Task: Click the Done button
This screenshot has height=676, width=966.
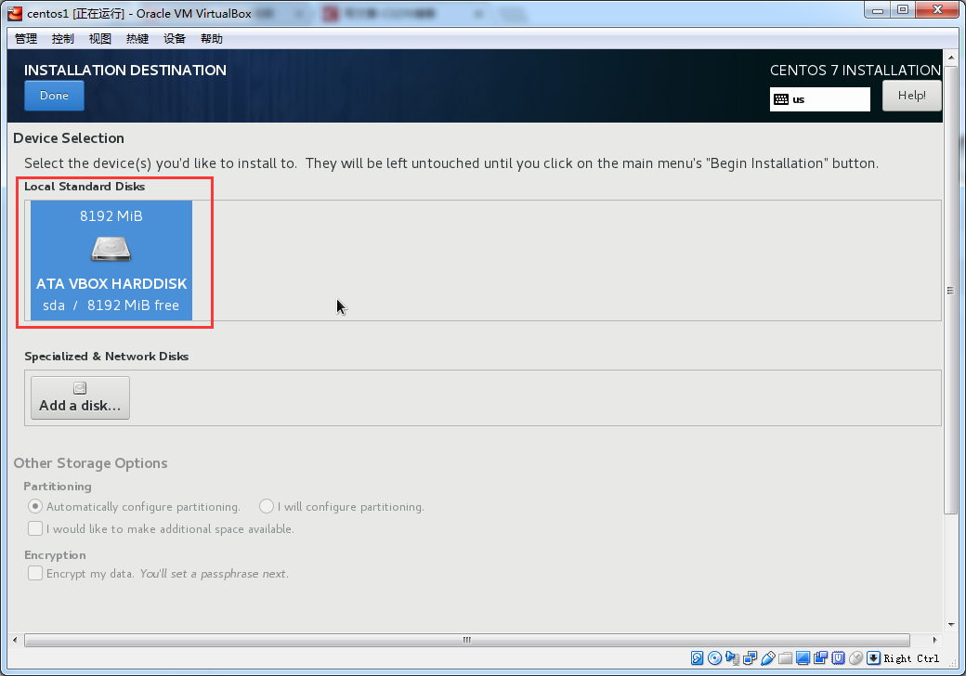Action: click(x=54, y=96)
